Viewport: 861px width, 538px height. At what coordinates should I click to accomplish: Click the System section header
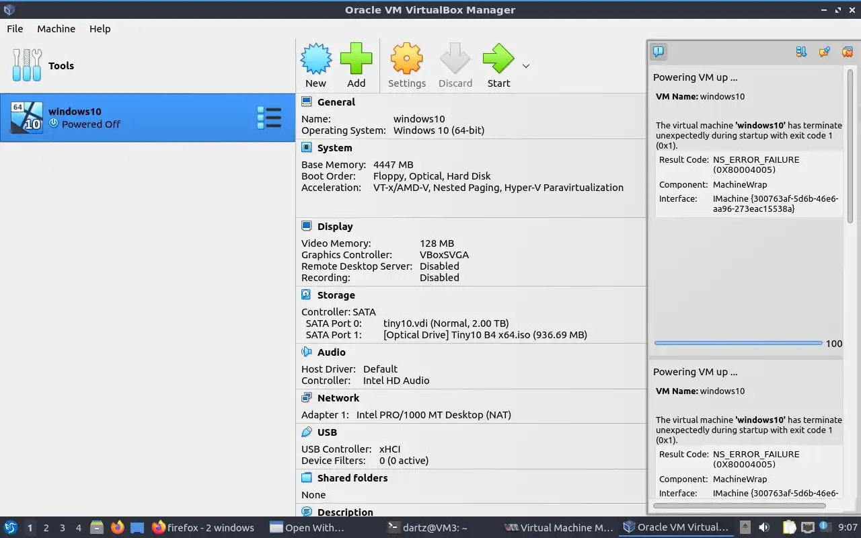click(x=334, y=148)
